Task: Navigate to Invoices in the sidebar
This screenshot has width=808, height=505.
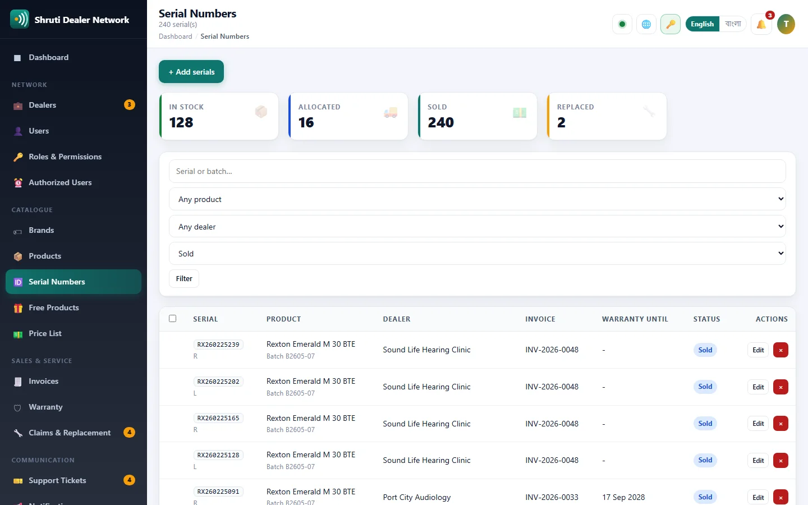Action: (x=74, y=382)
